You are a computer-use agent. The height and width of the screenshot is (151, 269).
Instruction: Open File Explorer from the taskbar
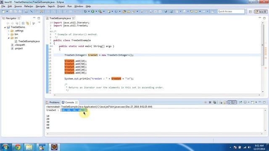coord(29,147)
